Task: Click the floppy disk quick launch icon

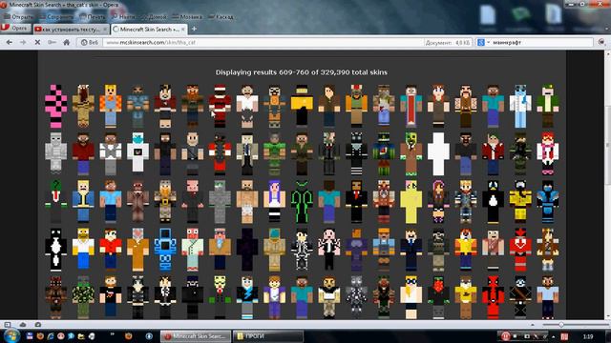Action: (x=30, y=336)
